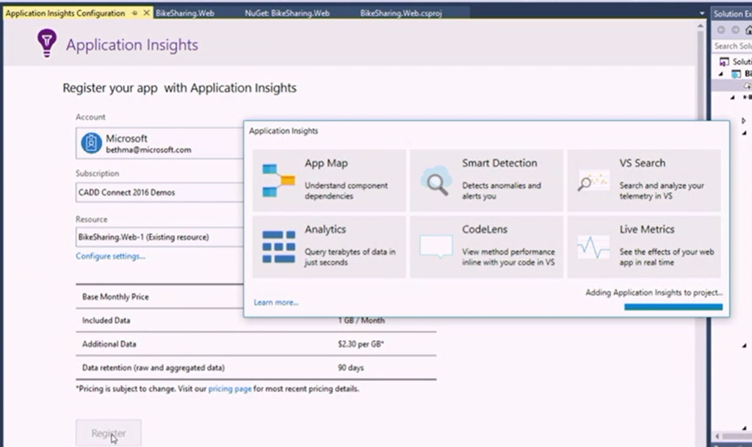Image resolution: width=752 pixels, height=447 pixels.
Task: Click the Live Metrics pulse chart icon
Action: pos(593,247)
